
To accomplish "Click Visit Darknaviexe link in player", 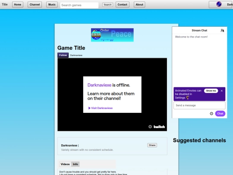I will coord(101,108).
